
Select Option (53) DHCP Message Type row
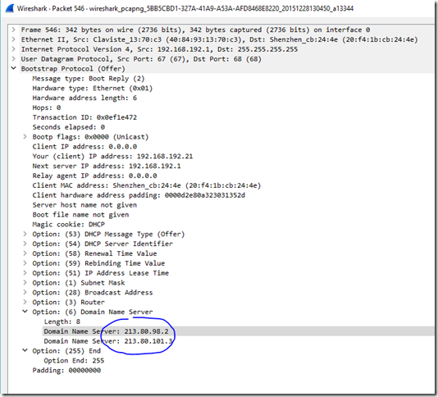108,234
